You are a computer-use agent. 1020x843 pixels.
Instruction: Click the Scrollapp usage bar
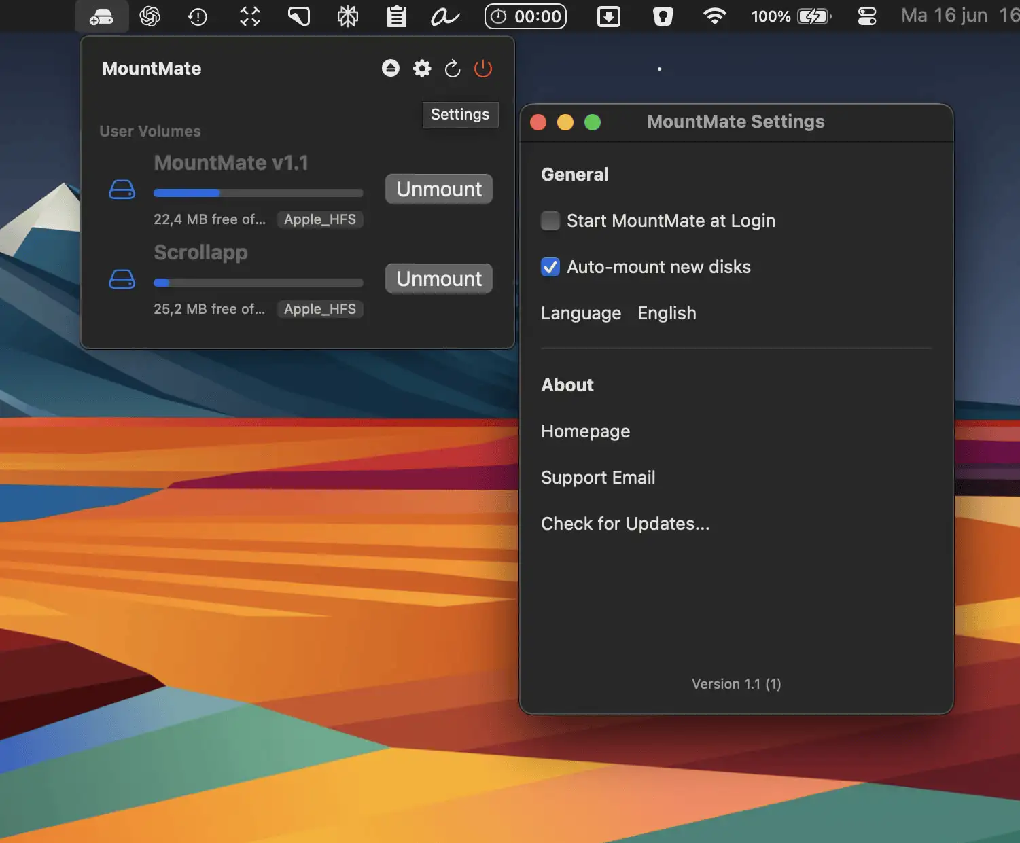point(258,283)
